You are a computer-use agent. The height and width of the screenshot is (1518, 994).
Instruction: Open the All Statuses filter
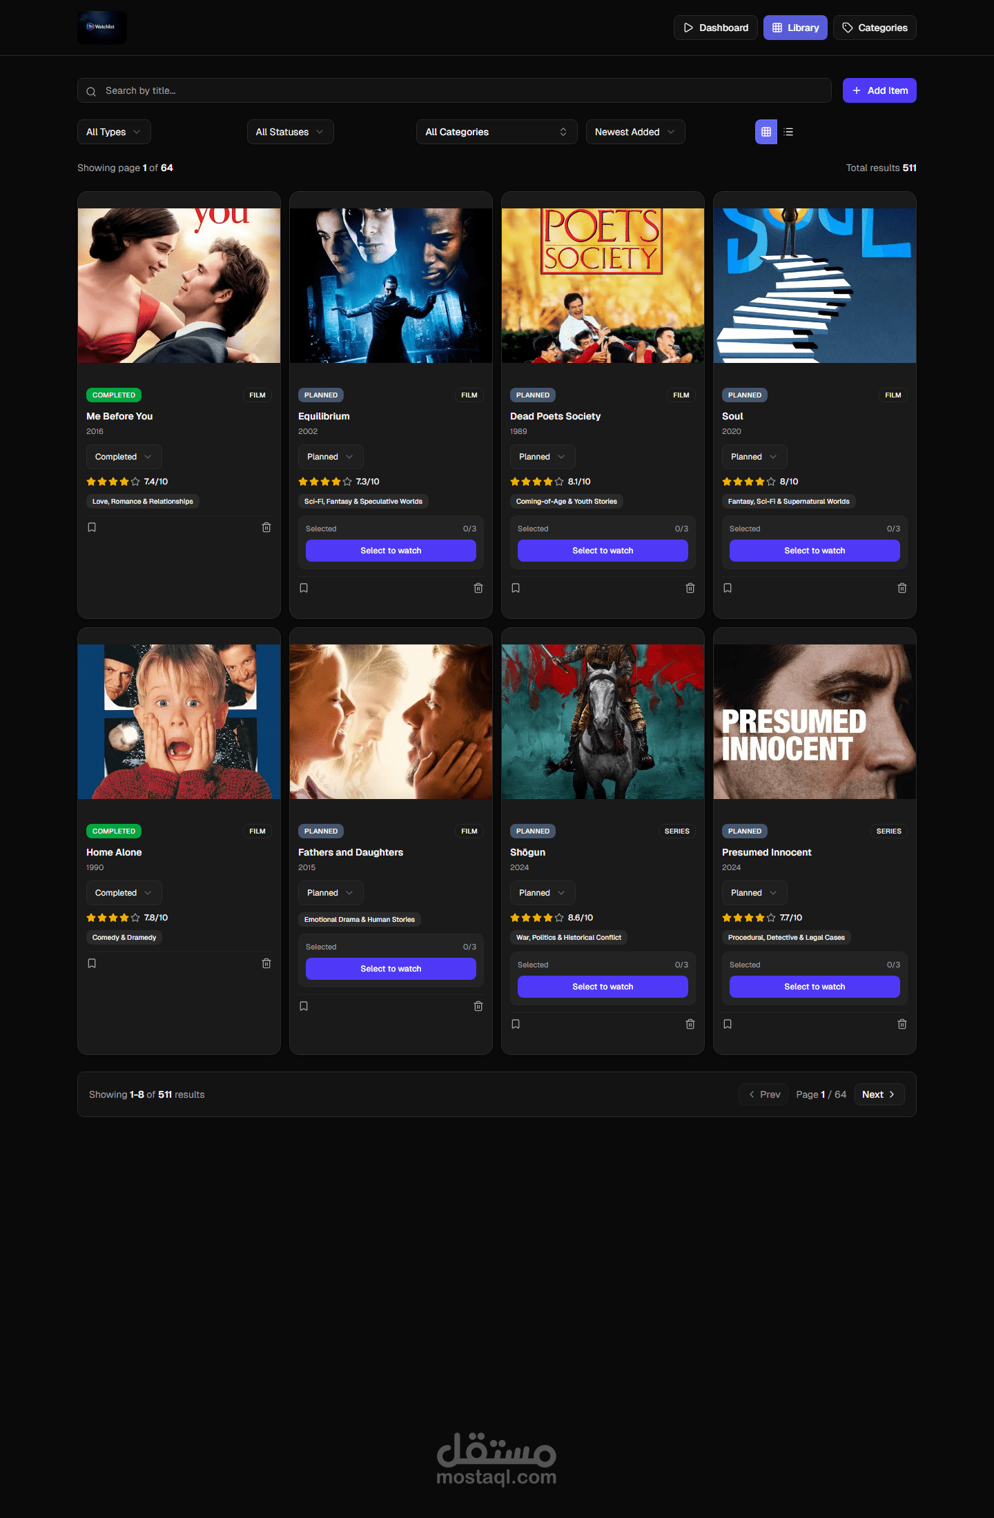[290, 132]
